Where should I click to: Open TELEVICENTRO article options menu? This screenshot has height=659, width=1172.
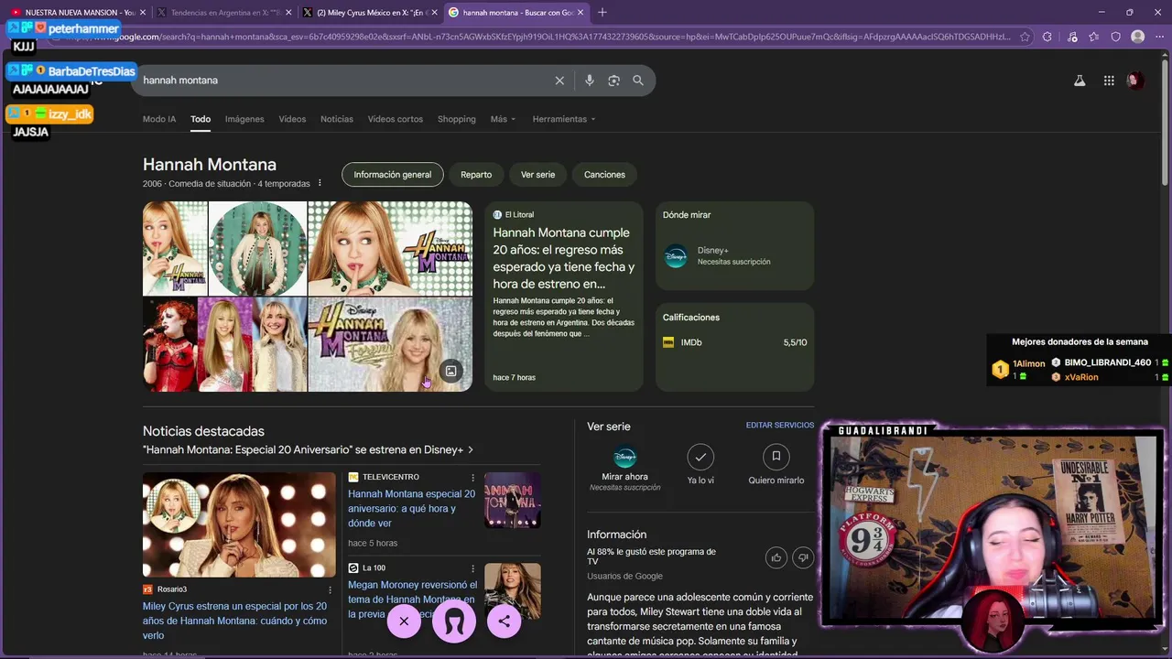click(x=473, y=478)
